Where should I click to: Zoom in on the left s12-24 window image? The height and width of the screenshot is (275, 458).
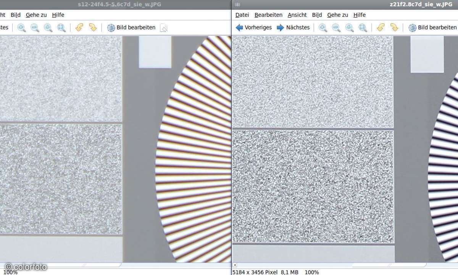(22, 27)
